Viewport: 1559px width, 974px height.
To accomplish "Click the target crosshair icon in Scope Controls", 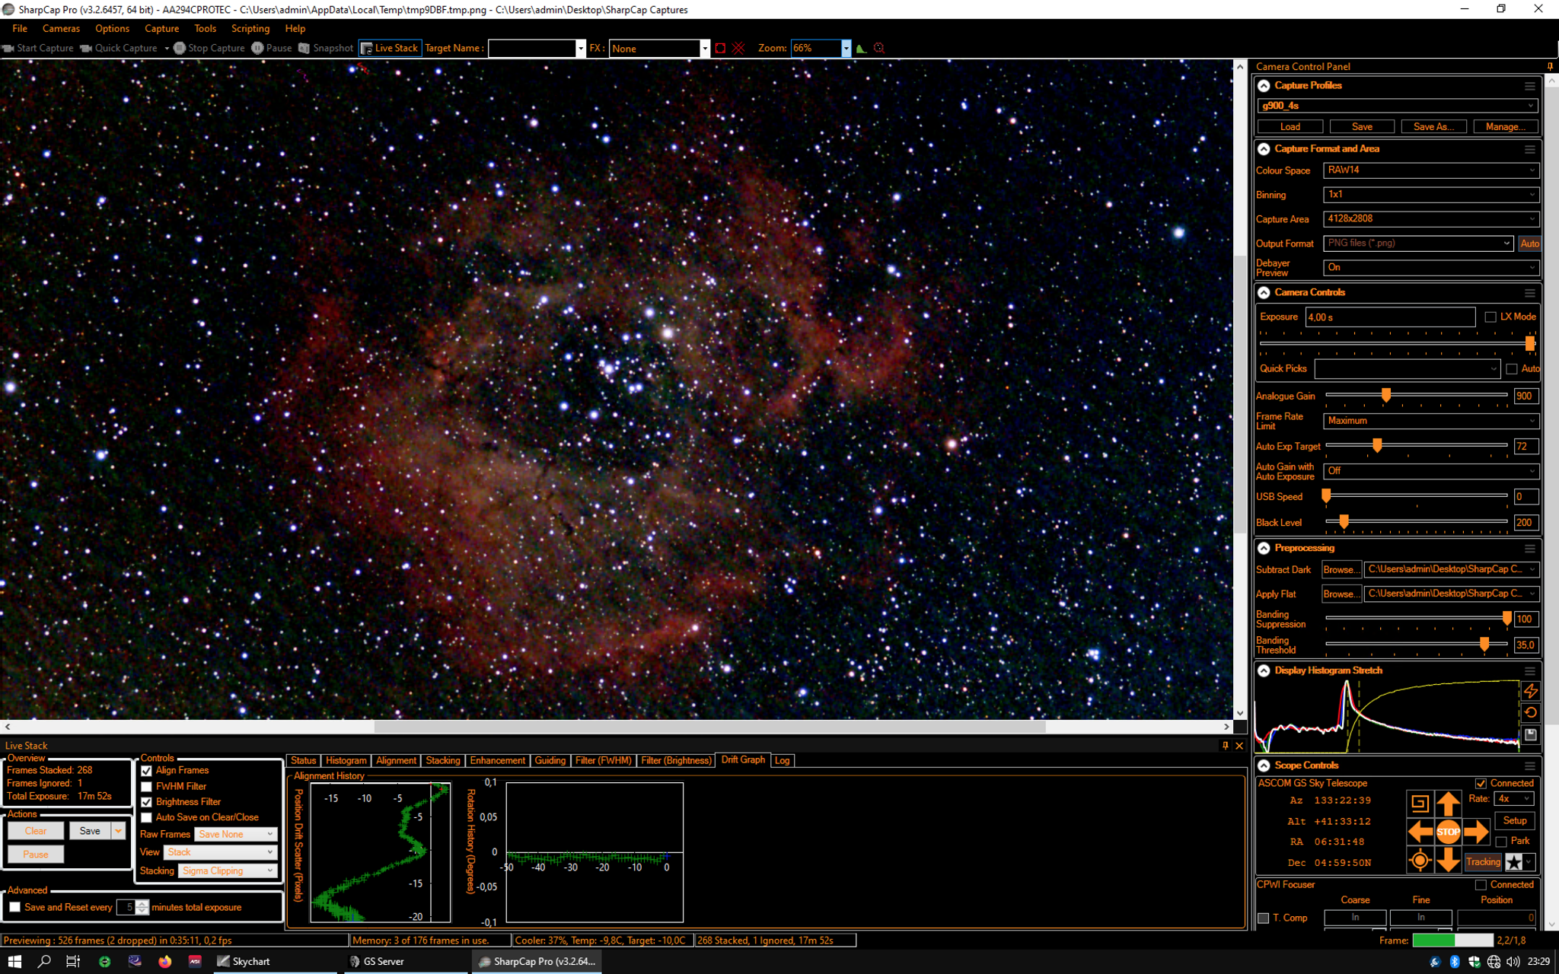I will point(1420,861).
